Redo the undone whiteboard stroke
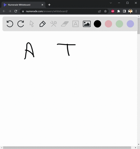This screenshot has width=140, height=149. pos(21,24)
